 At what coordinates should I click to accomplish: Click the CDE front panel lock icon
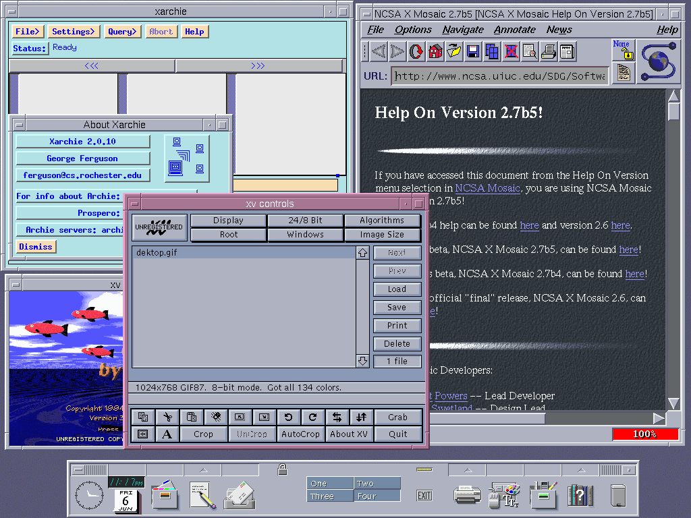283,469
